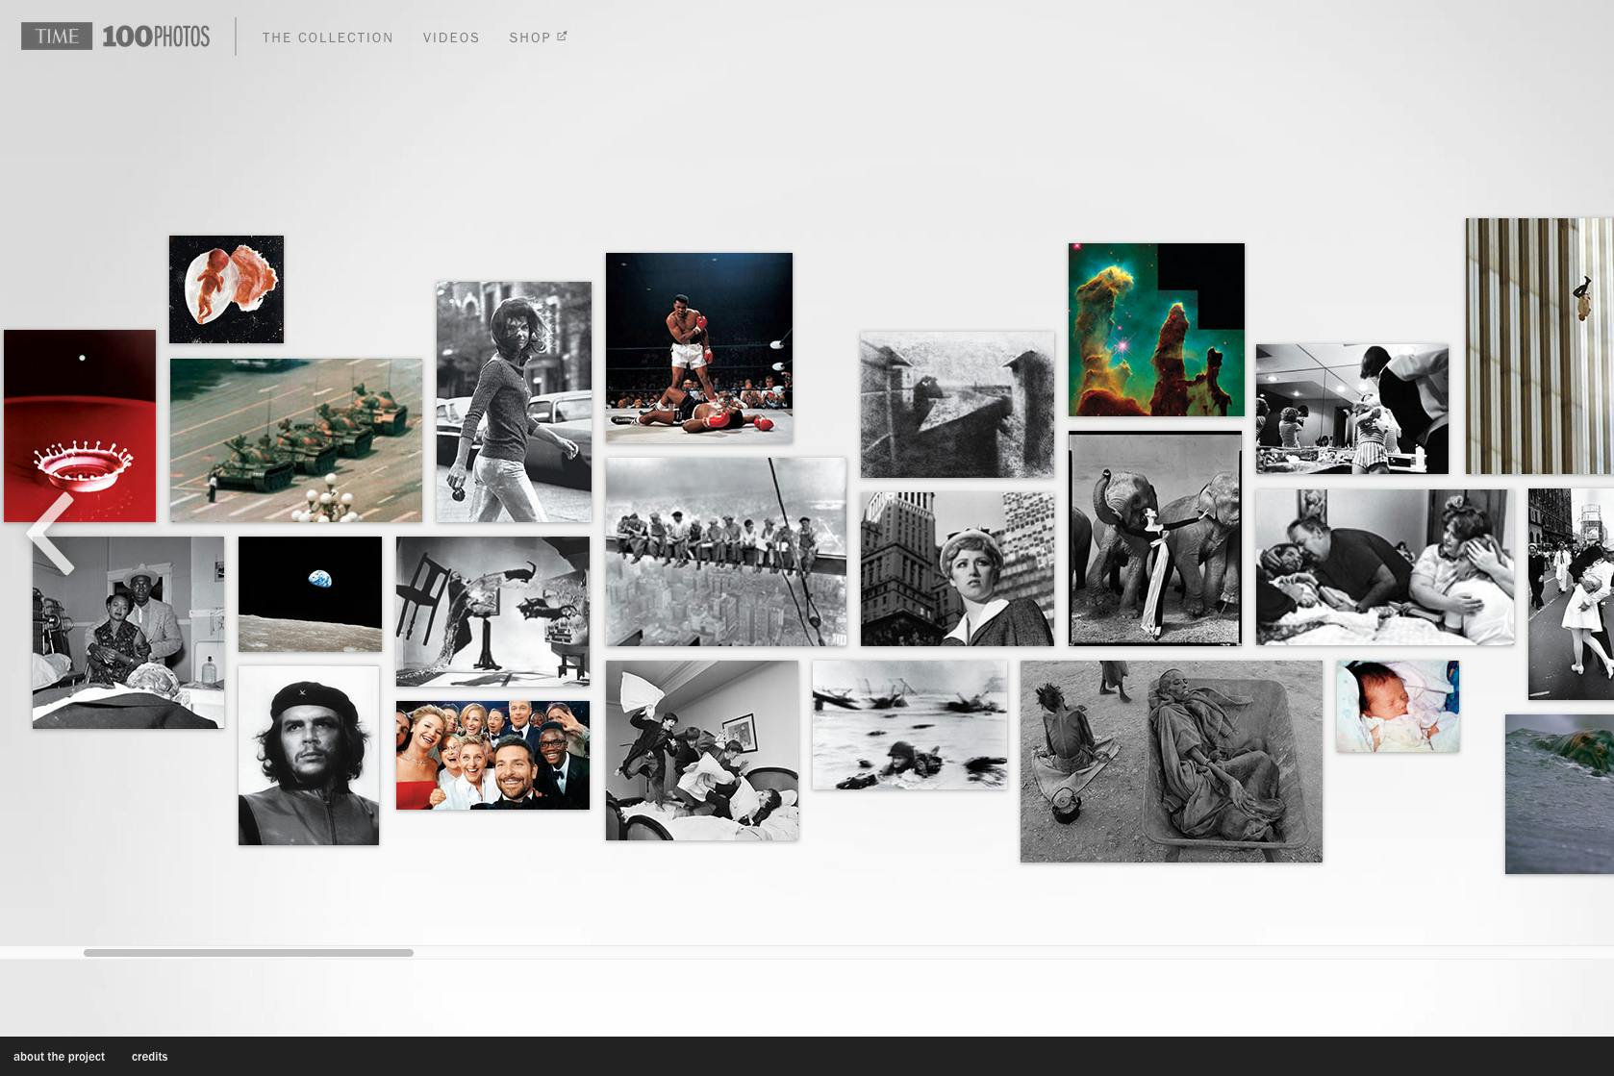Open the elephants and model photo
Viewport: 1614px width, 1076px height.
click(1155, 538)
